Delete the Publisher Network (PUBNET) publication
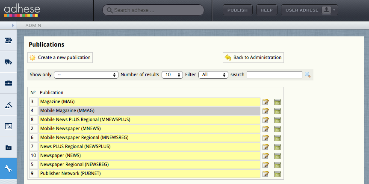Image resolution: width=369 pixels, height=184 pixels. [x=277, y=174]
